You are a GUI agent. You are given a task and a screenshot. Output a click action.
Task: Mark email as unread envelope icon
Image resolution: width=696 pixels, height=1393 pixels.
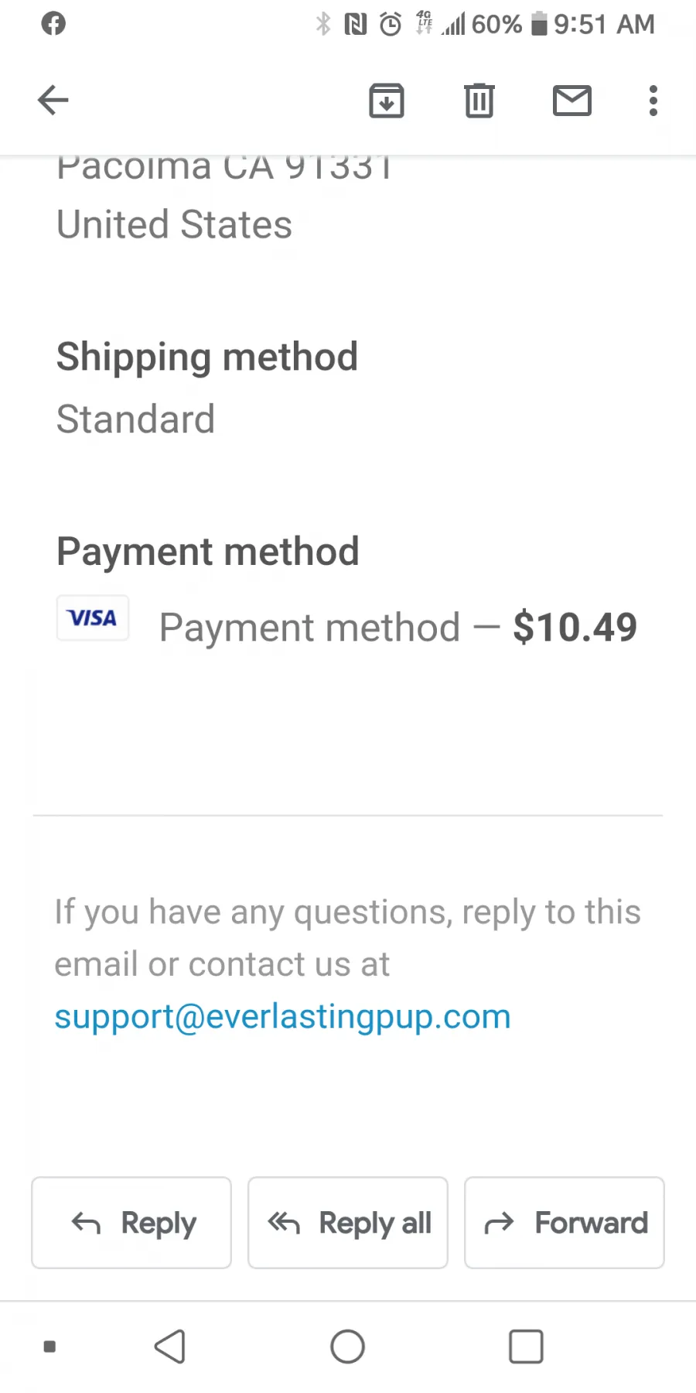pyautogui.click(x=572, y=101)
